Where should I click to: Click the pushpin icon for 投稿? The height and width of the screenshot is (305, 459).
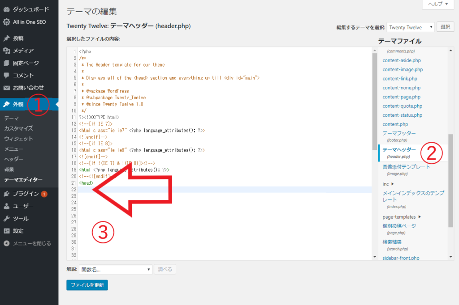pyautogui.click(x=6, y=38)
